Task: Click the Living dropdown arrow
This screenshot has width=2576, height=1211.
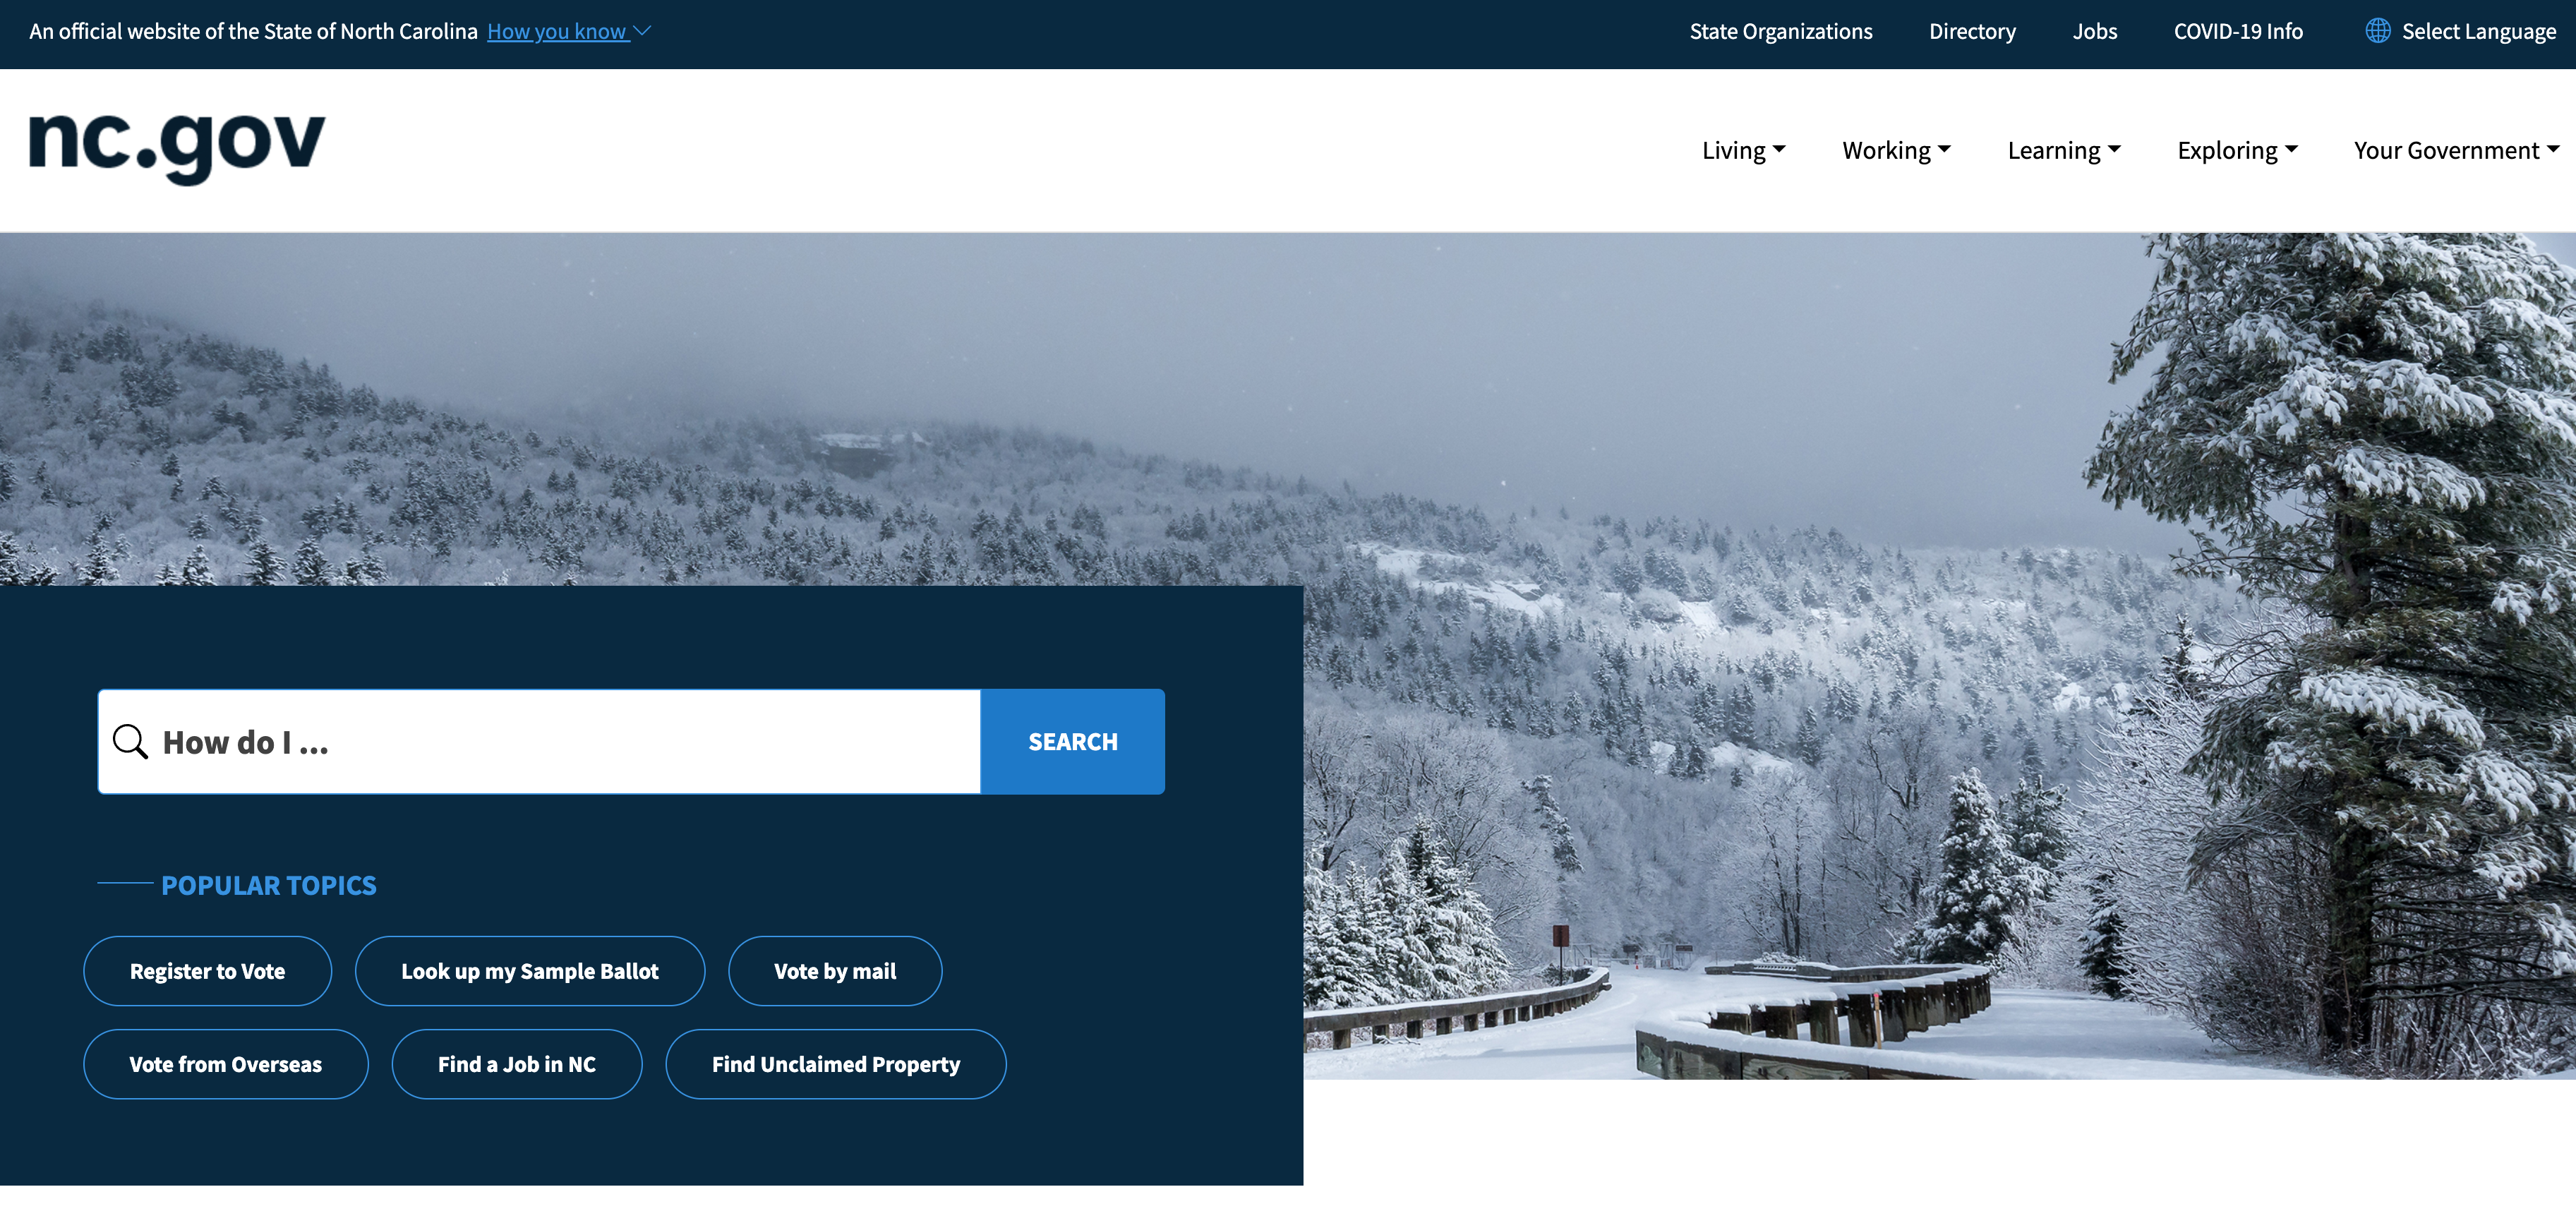Action: [1784, 150]
